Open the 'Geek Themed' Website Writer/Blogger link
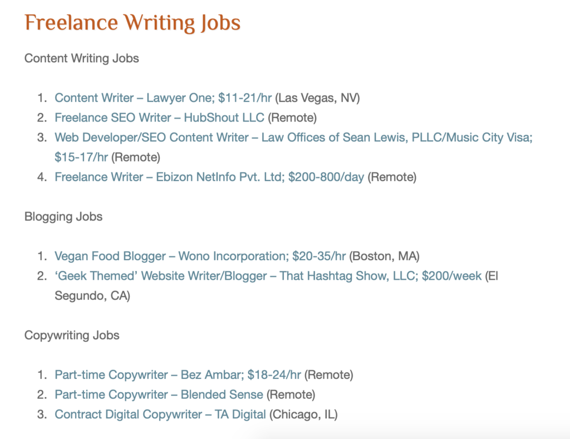Image resolution: width=570 pixels, height=439 pixels. point(268,276)
